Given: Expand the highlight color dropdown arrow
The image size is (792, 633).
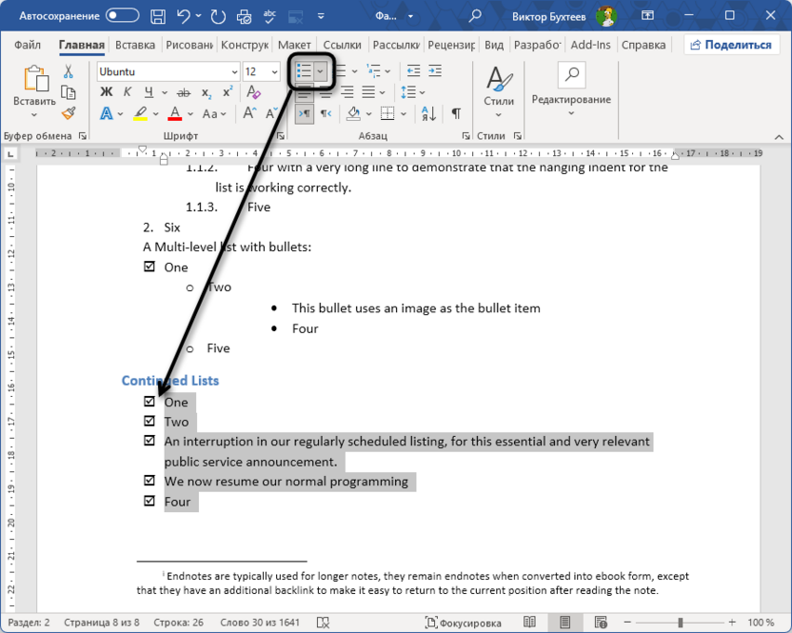Looking at the screenshot, I should coord(155,113).
